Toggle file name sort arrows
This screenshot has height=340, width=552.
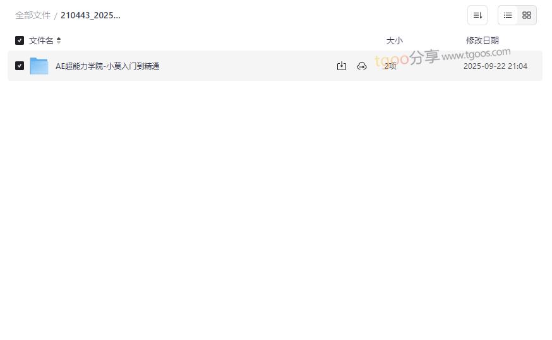[x=59, y=40]
